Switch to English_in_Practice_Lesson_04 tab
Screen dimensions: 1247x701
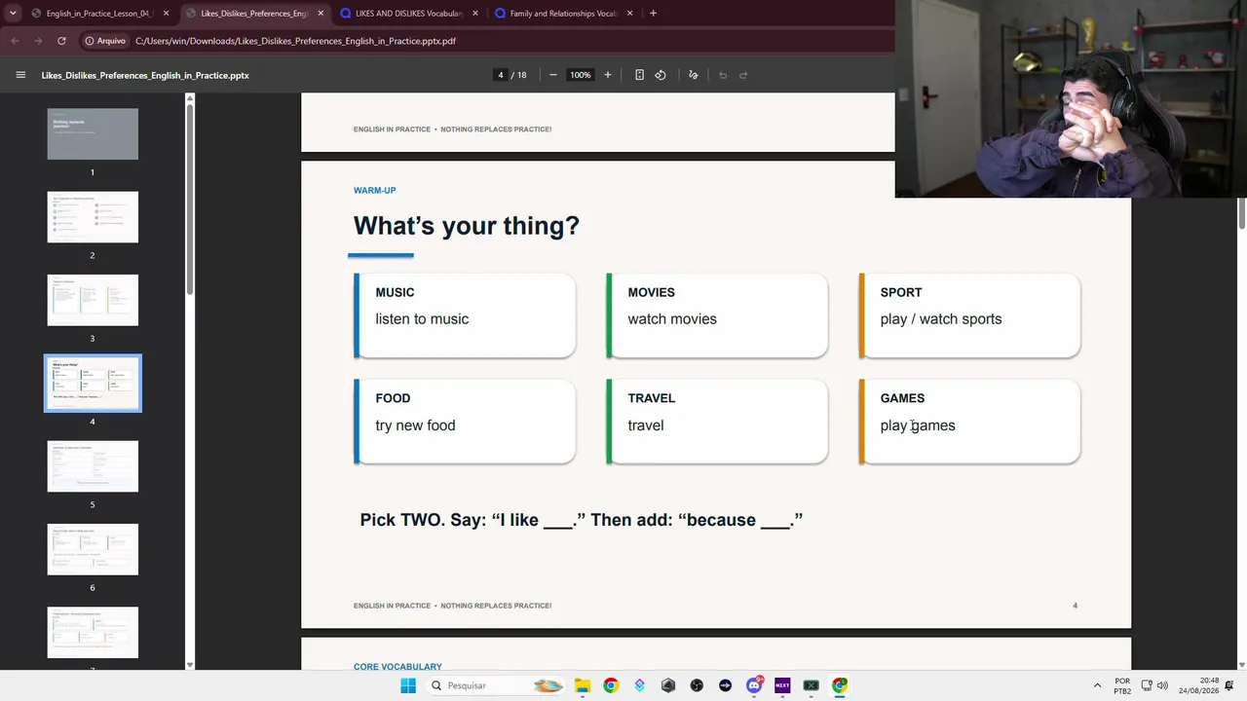98,14
